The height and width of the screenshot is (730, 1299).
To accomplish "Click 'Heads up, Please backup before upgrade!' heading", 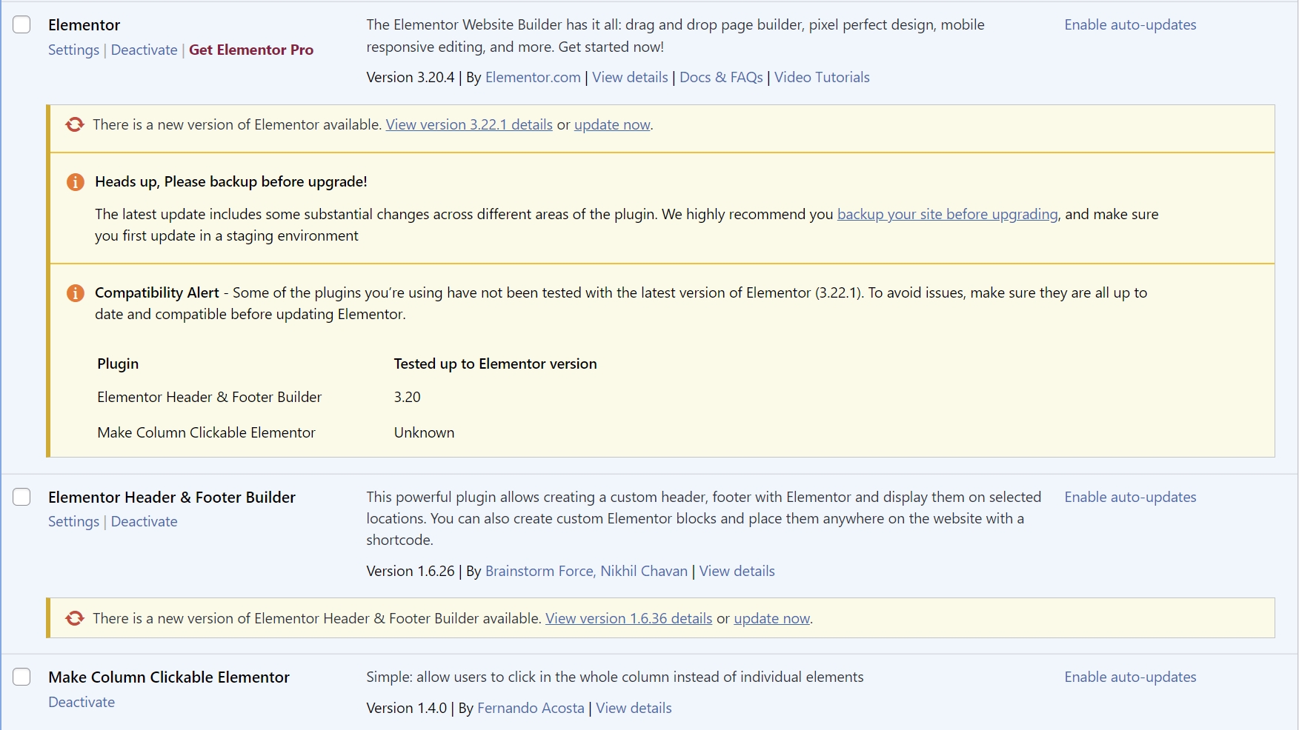I will (x=231, y=182).
